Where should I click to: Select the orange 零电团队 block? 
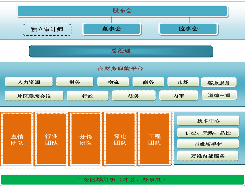pos(120,139)
